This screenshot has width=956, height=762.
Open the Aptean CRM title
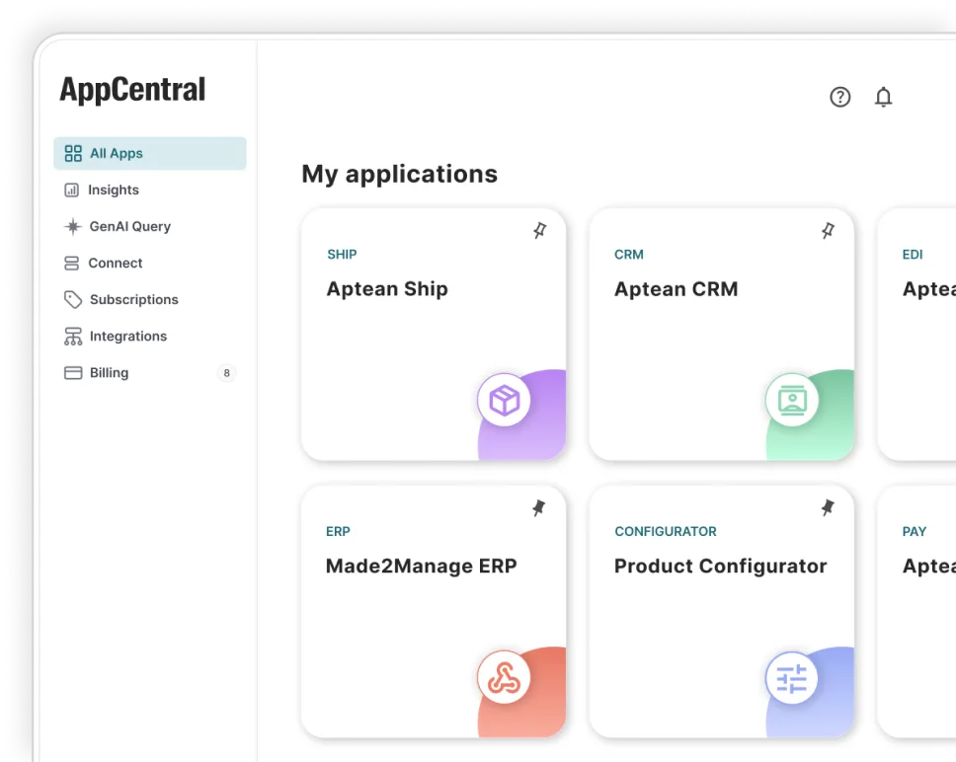(677, 289)
